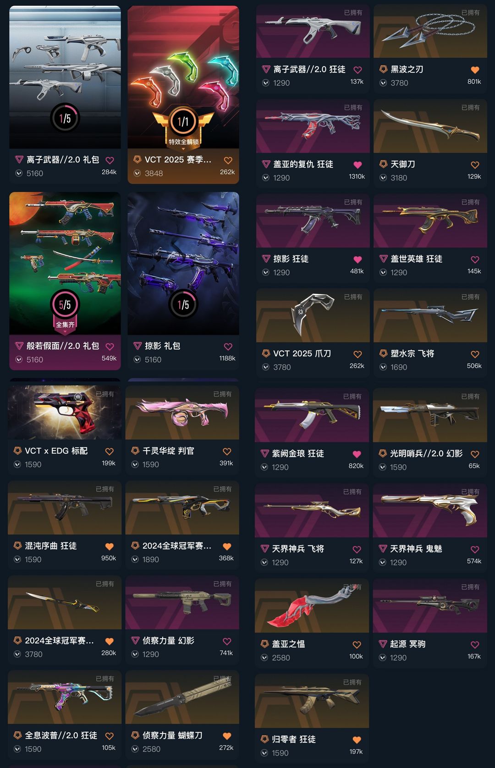The image size is (495, 768).
Task: Open the VCT 2025 赛季 bundle thumbnail
Action: (x=183, y=77)
